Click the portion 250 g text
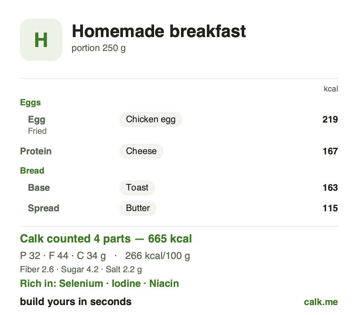The width and height of the screenshot is (358, 315). point(99,48)
